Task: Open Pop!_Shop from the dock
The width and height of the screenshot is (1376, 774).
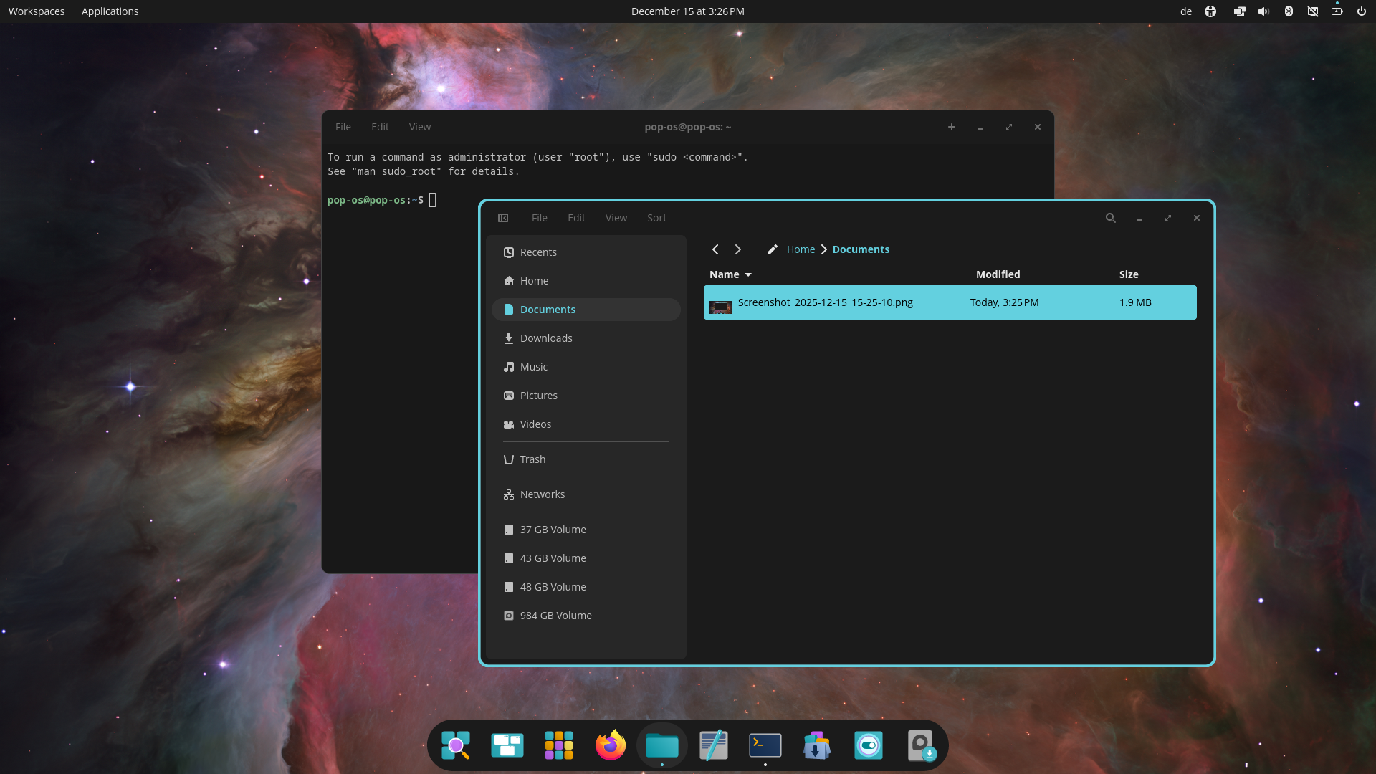Action: tap(817, 745)
